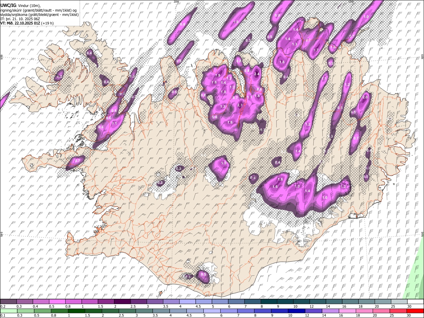
Task: Click the 1.7 snowfall value on the map
Action: (316, 50)
